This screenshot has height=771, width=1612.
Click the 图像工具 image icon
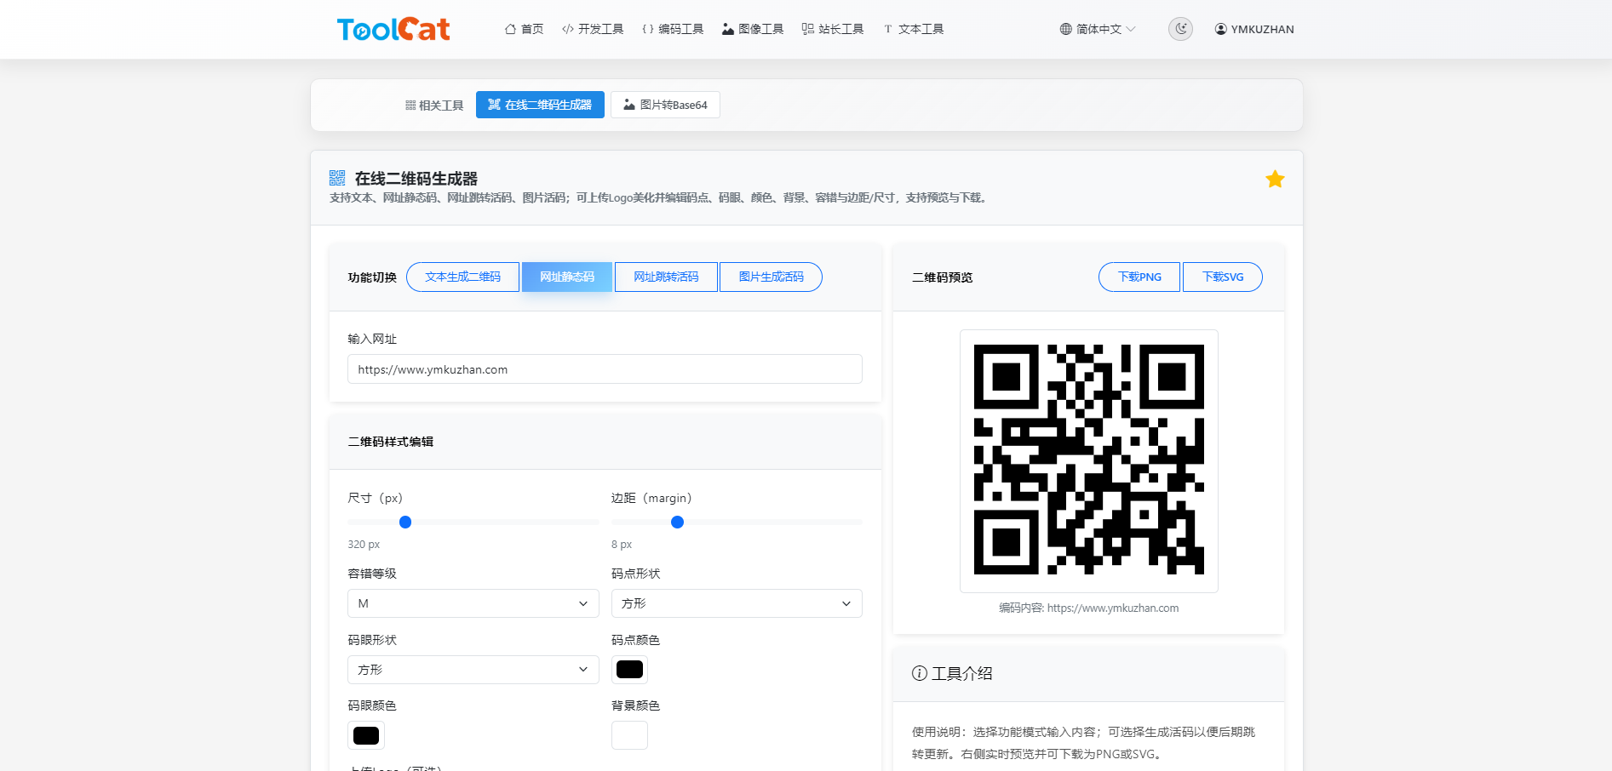tap(727, 28)
